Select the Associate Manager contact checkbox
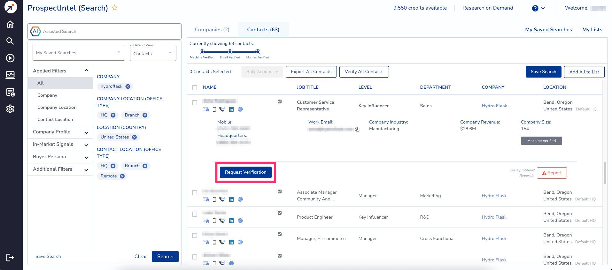This screenshot has height=270, width=612. coord(195,193)
